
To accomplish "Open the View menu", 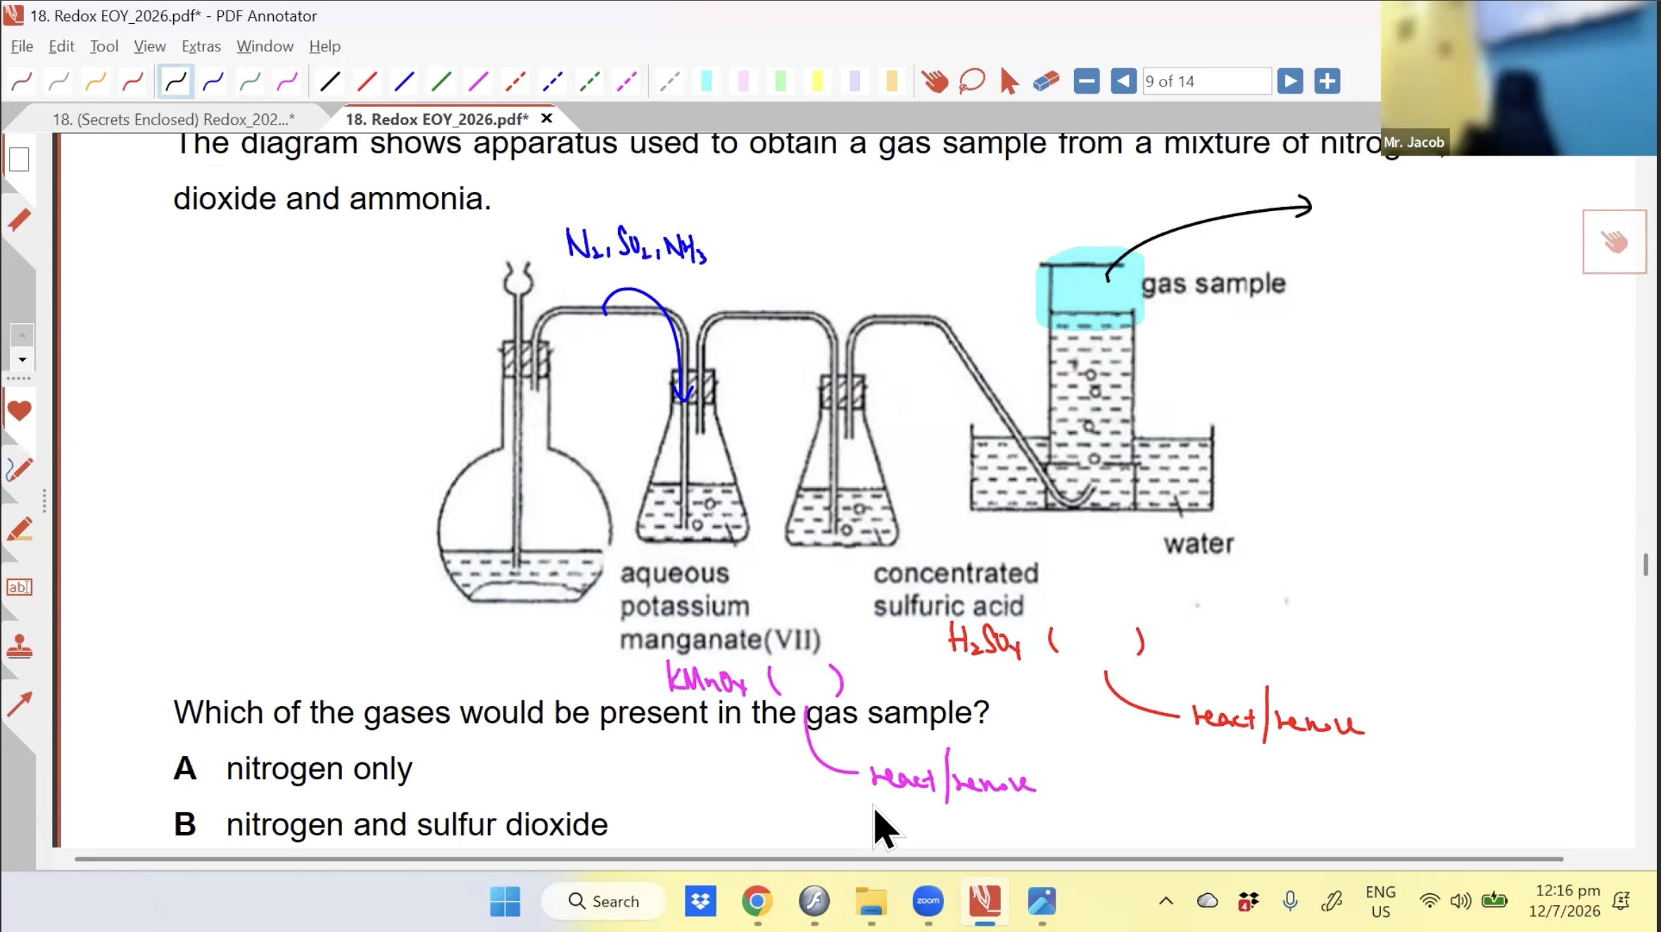I will pos(149,46).
